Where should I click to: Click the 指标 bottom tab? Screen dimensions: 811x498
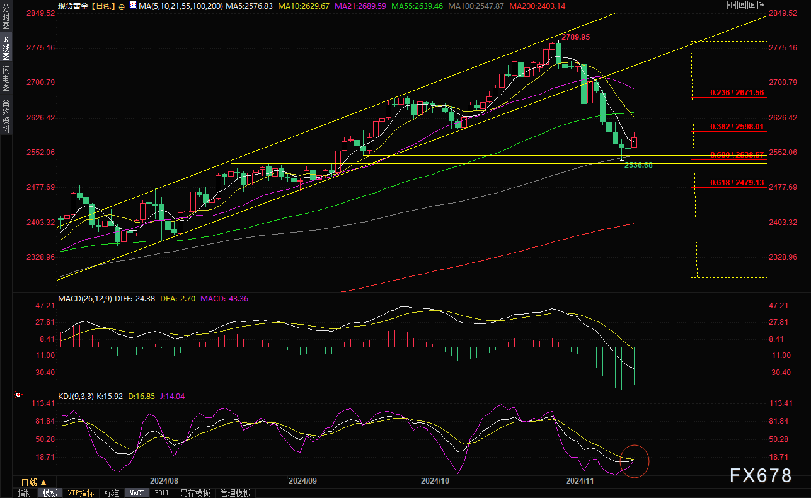25,493
